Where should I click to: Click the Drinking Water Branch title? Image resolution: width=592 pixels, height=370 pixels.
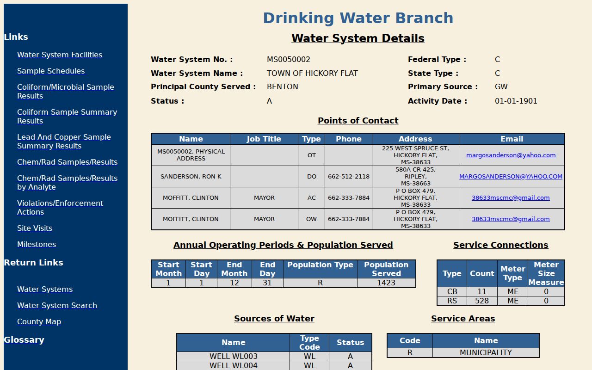pos(358,18)
